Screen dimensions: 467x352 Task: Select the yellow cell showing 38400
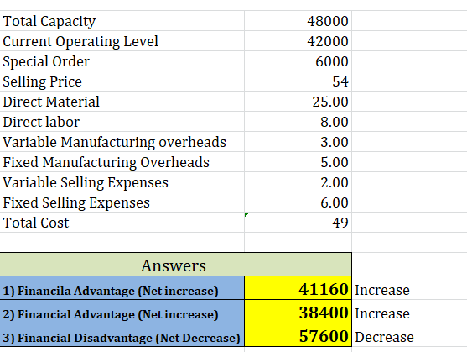pos(298,312)
